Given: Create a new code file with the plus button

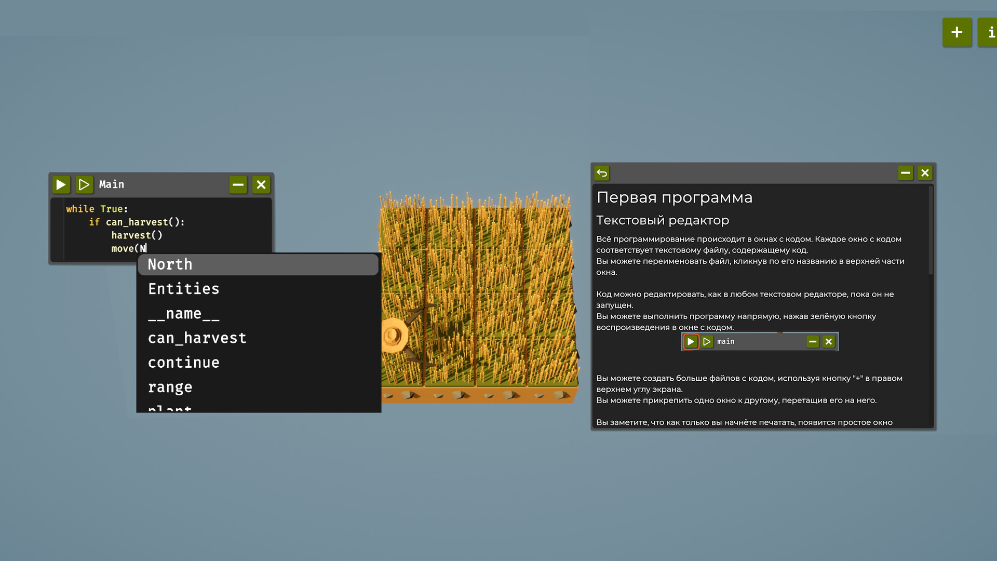Looking at the screenshot, I should 957,32.
